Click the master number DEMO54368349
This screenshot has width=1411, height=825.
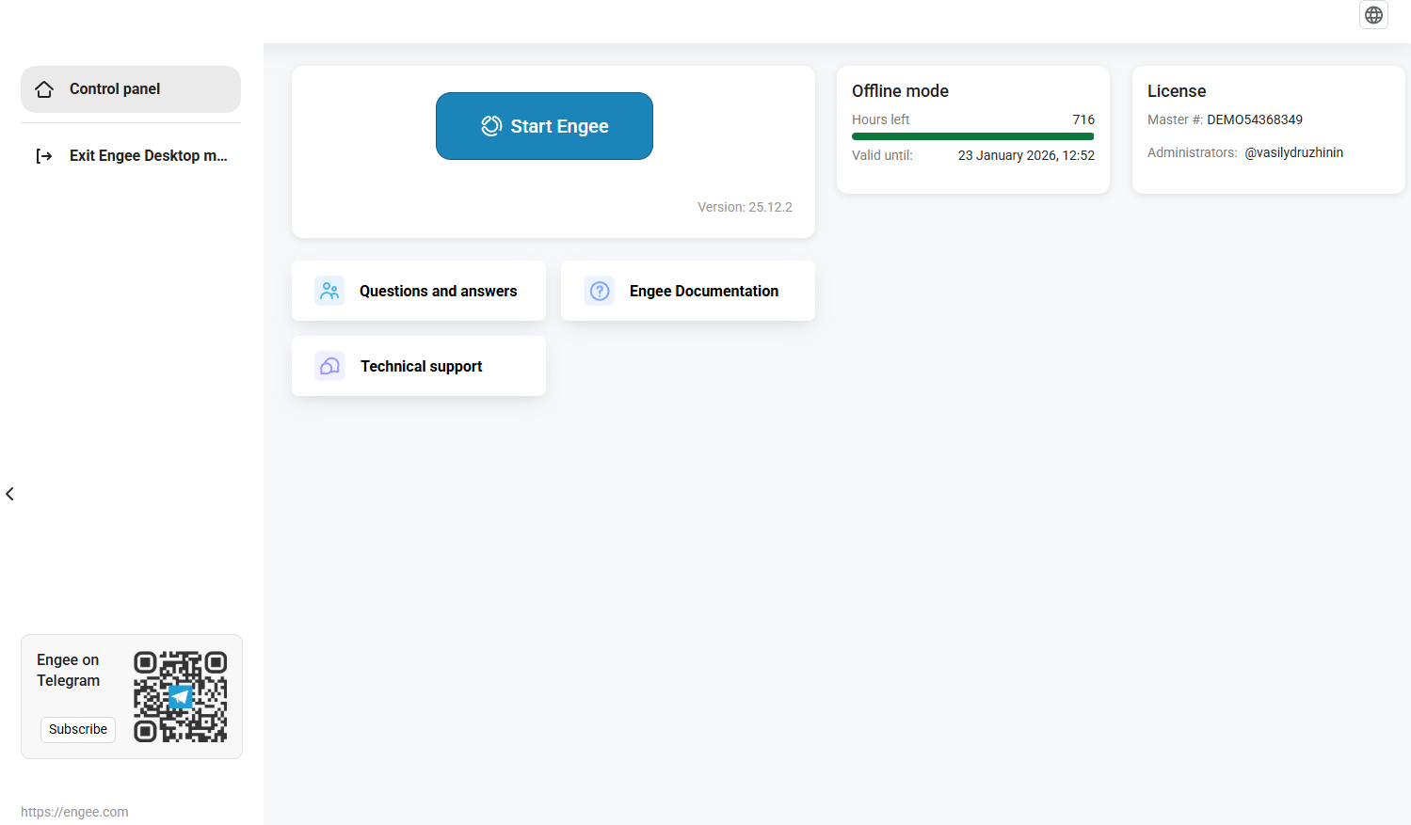[1254, 119]
